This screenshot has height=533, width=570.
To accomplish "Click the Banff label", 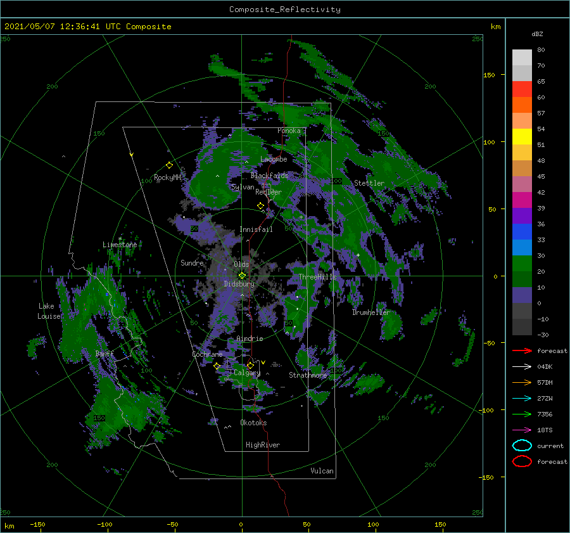I will (x=104, y=354).
